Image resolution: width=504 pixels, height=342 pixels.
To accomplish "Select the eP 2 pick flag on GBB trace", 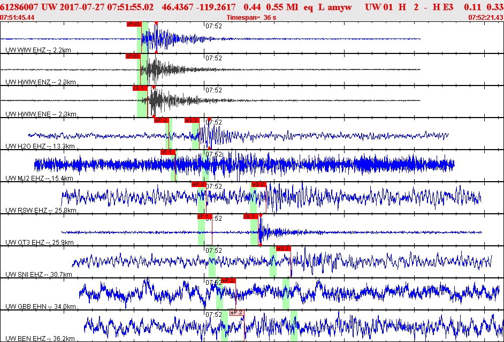I will coord(228,281).
